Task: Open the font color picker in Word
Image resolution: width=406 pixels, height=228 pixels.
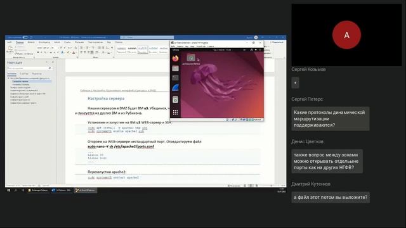Action: (74, 53)
